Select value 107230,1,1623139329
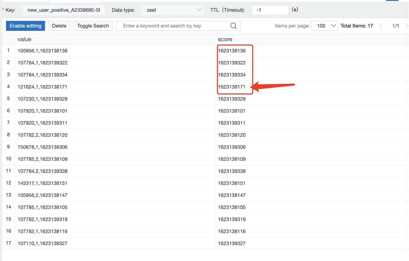The image size is (409, 261). coord(42,99)
